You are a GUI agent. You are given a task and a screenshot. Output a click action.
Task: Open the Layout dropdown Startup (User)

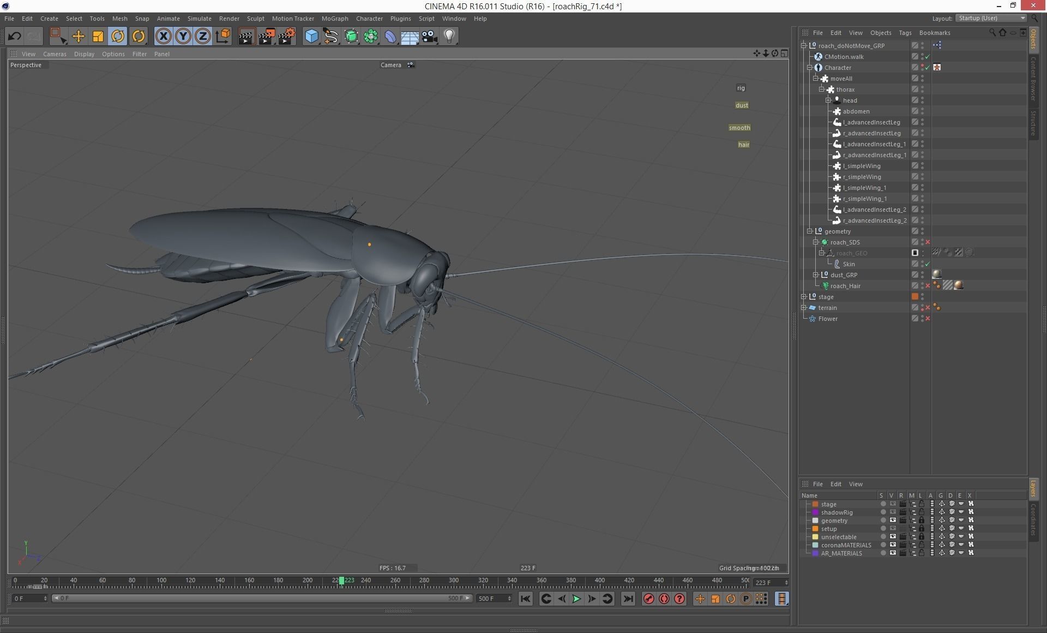click(991, 18)
